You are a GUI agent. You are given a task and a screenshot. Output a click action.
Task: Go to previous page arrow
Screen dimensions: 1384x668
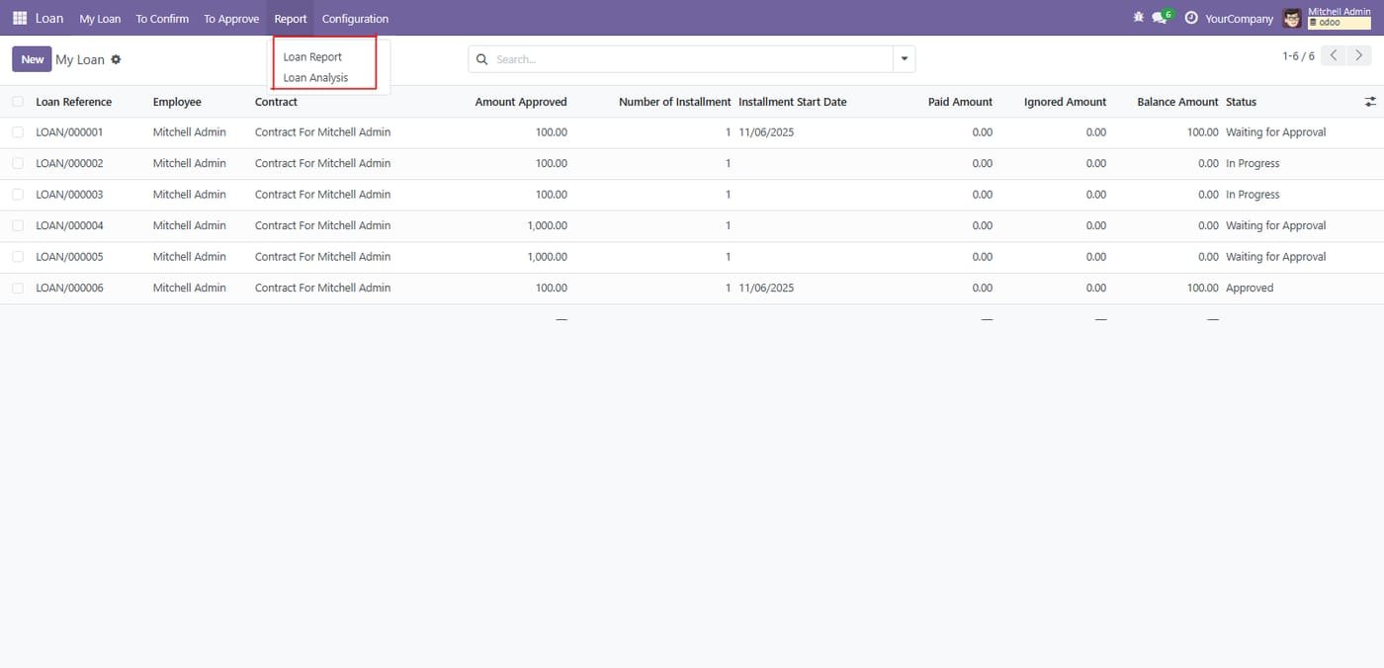[x=1334, y=55]
